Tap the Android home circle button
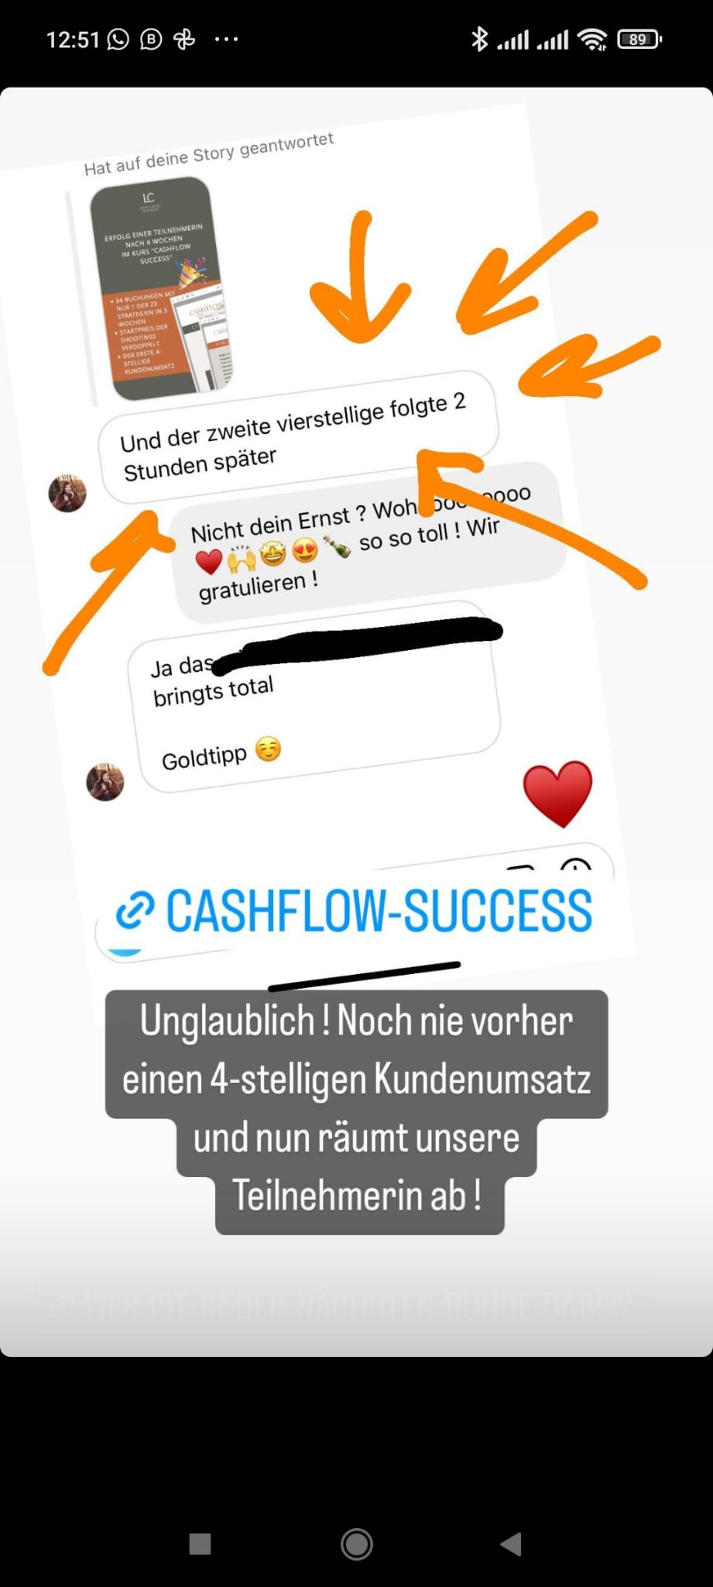 tap(356, 1544)
